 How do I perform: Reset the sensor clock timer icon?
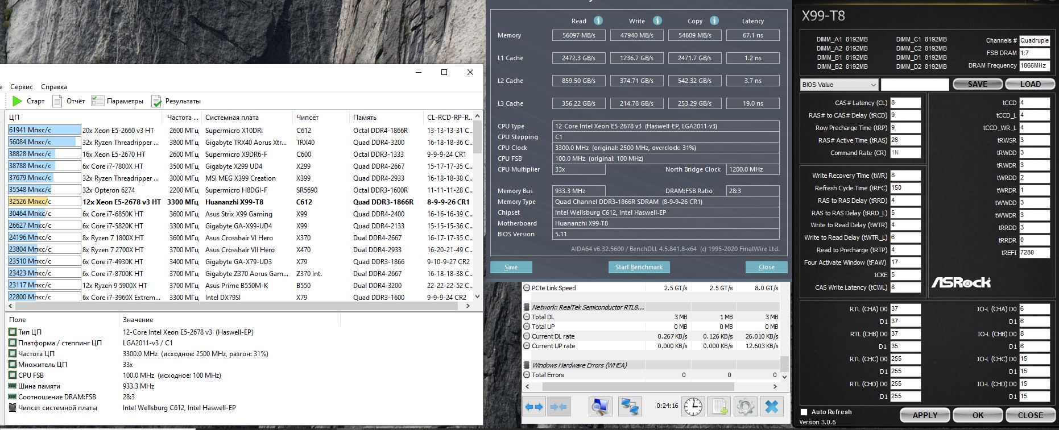[693, 407]
